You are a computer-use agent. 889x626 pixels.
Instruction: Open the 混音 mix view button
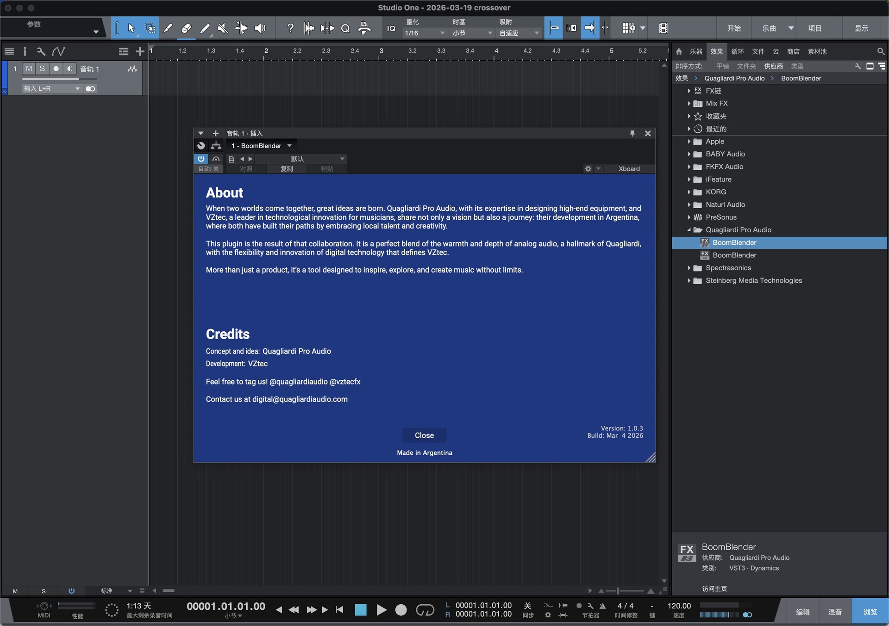point(834,612)
